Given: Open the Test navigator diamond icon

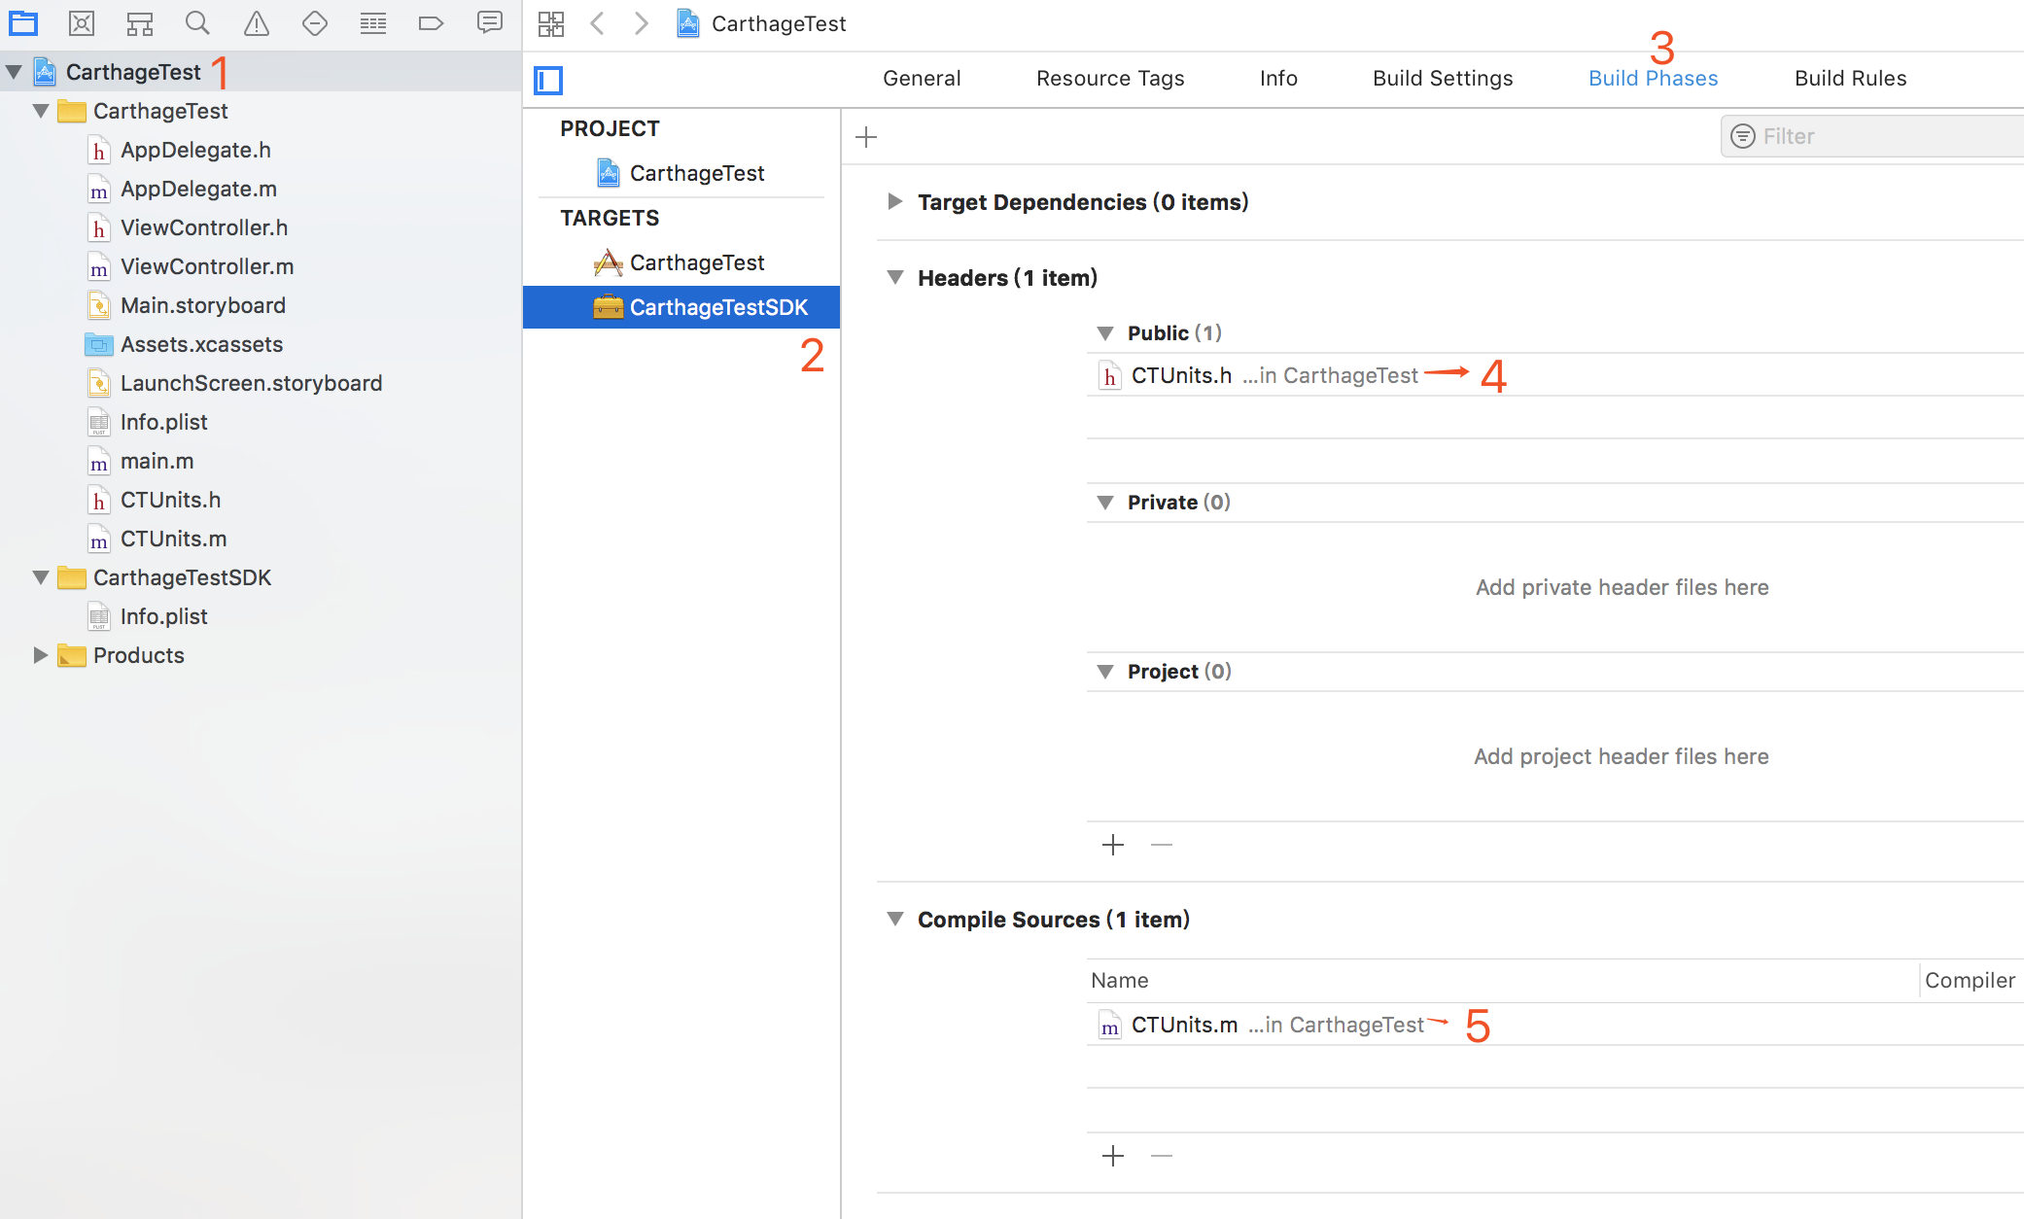Looking at the screenshot, I should [315, 23].
